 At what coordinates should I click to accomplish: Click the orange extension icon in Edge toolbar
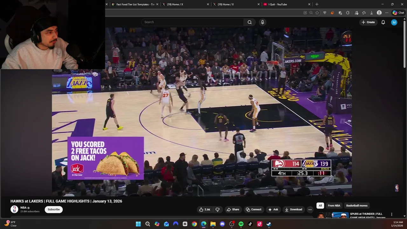point(332,13)
